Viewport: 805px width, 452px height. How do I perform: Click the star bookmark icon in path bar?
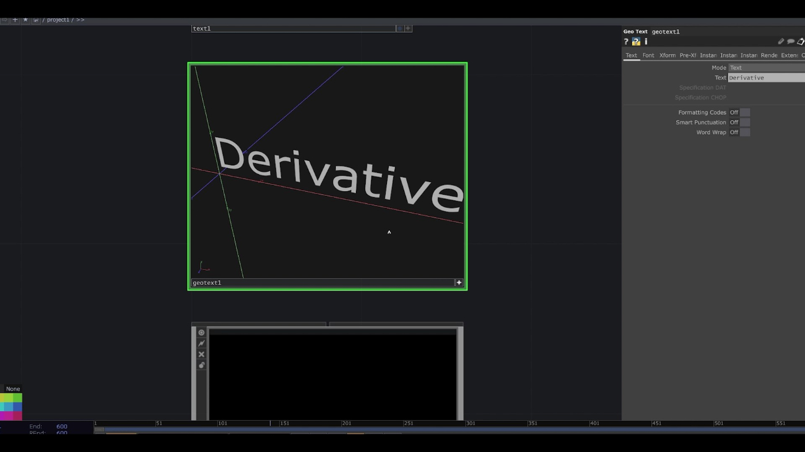tap(25, 20)
